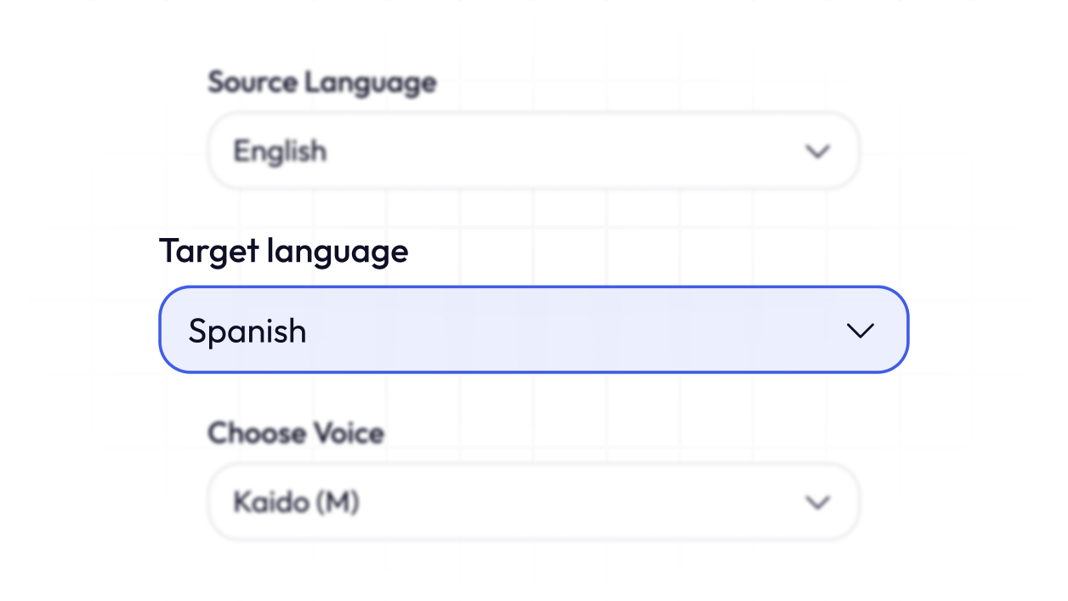Click the "Choose Voice" field label

296,433
